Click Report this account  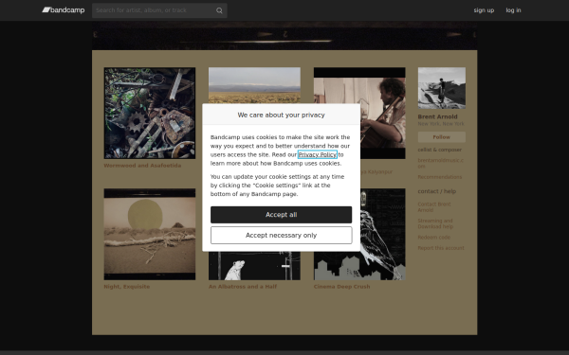pos(441,248)
